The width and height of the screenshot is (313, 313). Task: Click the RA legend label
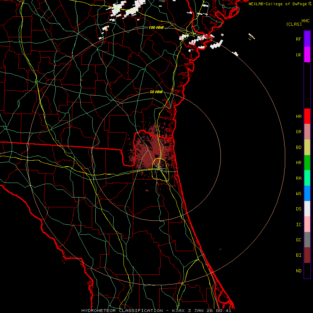point(298,178)
